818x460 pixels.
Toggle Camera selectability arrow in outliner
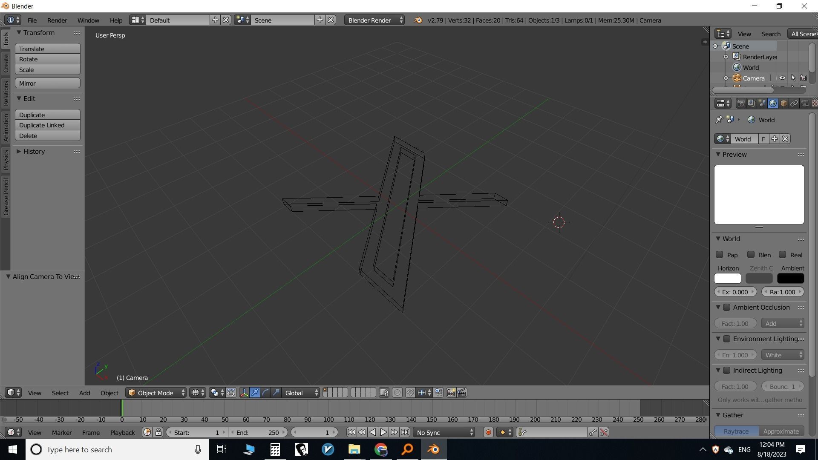[793, 78]
